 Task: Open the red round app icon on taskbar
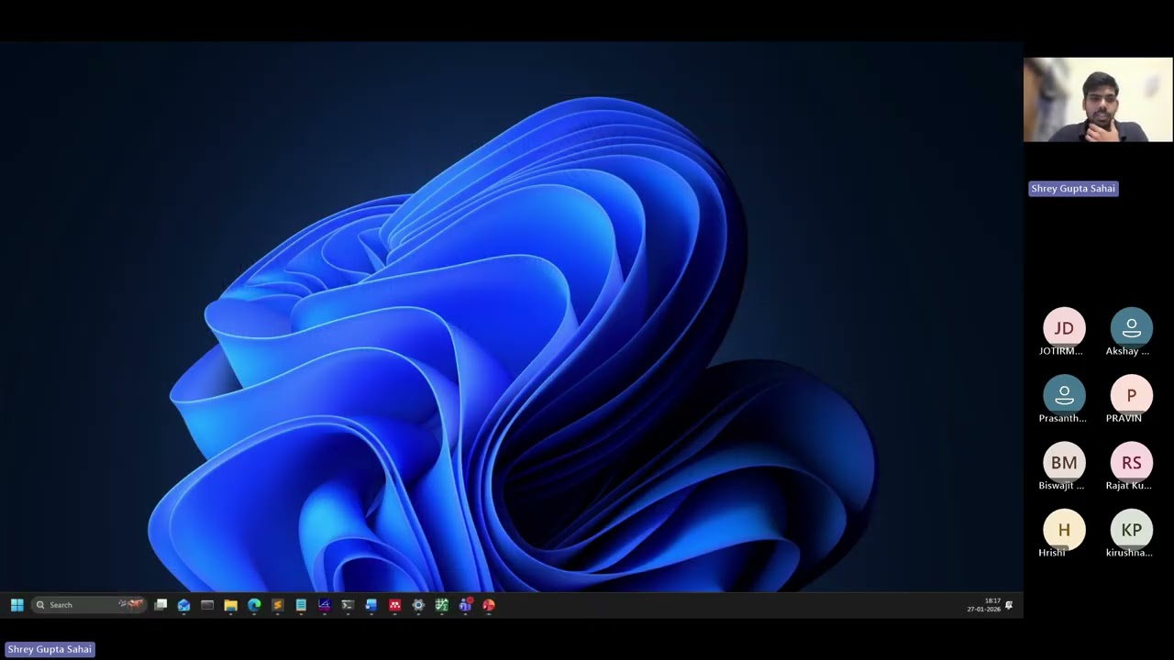489,605
